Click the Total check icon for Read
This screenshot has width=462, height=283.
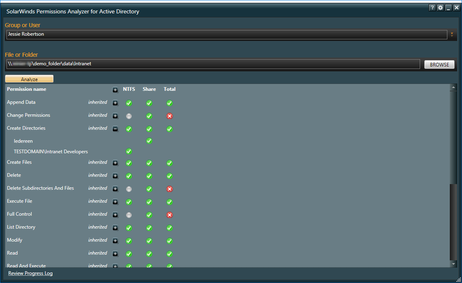[170, 254]
